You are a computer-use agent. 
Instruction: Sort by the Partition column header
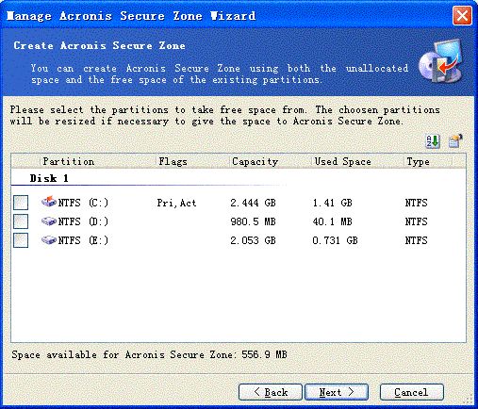click(98, 161)
